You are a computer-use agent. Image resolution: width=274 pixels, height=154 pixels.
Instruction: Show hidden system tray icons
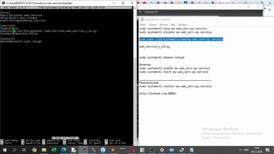click(x=241, y=150)
